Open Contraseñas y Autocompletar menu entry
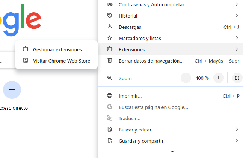Screen dimensions: 243x158 [x=170, y=4]
